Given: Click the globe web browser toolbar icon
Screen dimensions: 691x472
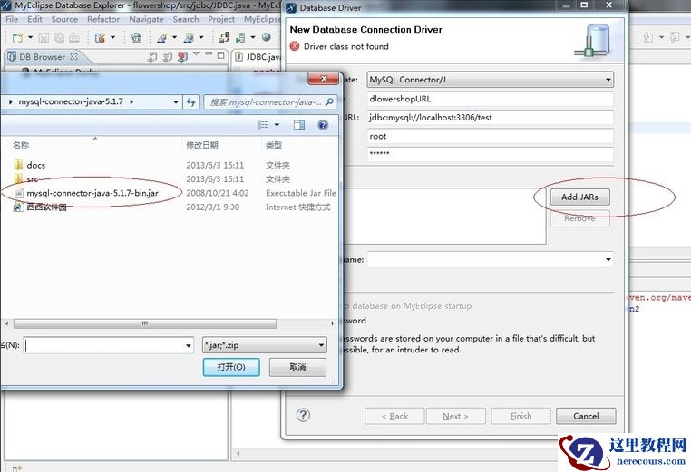Looking at the screenshot, I should click(x=267, y=37).
